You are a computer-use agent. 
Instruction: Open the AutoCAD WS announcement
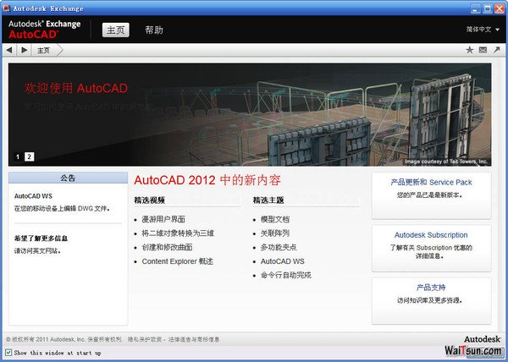point(33,196)
